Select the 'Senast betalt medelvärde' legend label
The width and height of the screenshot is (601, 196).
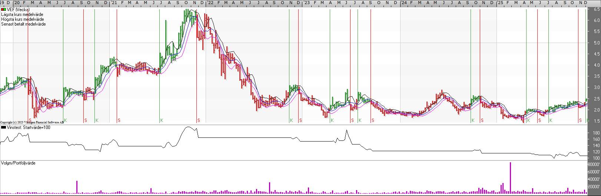[x=24, y=24]
